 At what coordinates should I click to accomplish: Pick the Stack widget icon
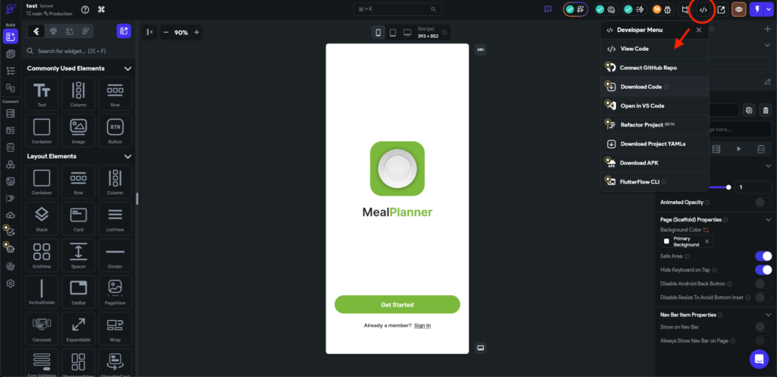coord(42,218)
